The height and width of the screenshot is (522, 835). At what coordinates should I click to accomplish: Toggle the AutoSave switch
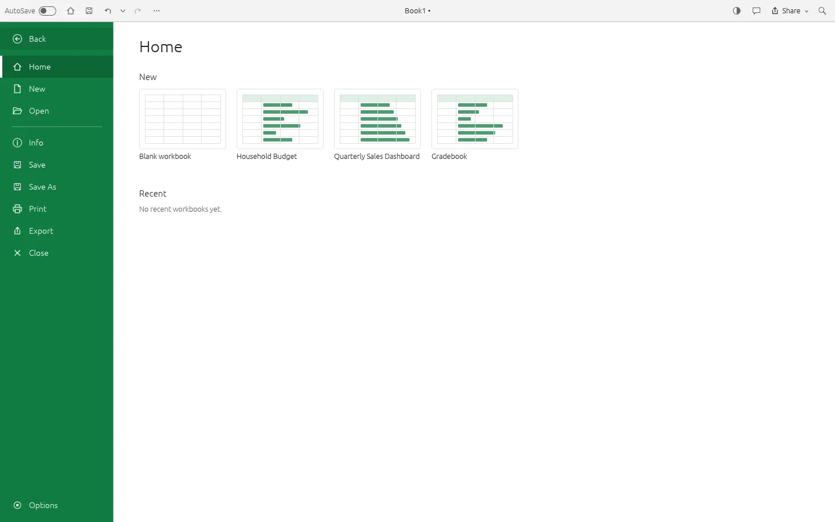point(48,11)
